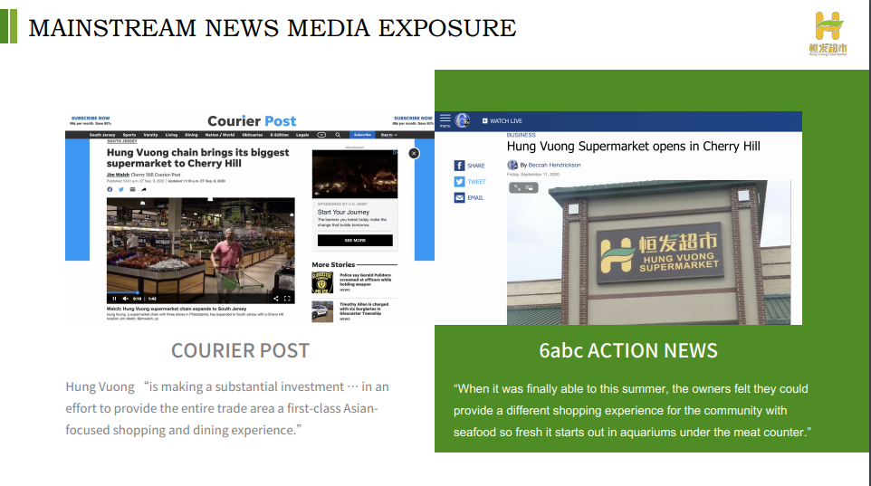
Task: Open story about Gerald Polidoro
Action: (366, 280)
